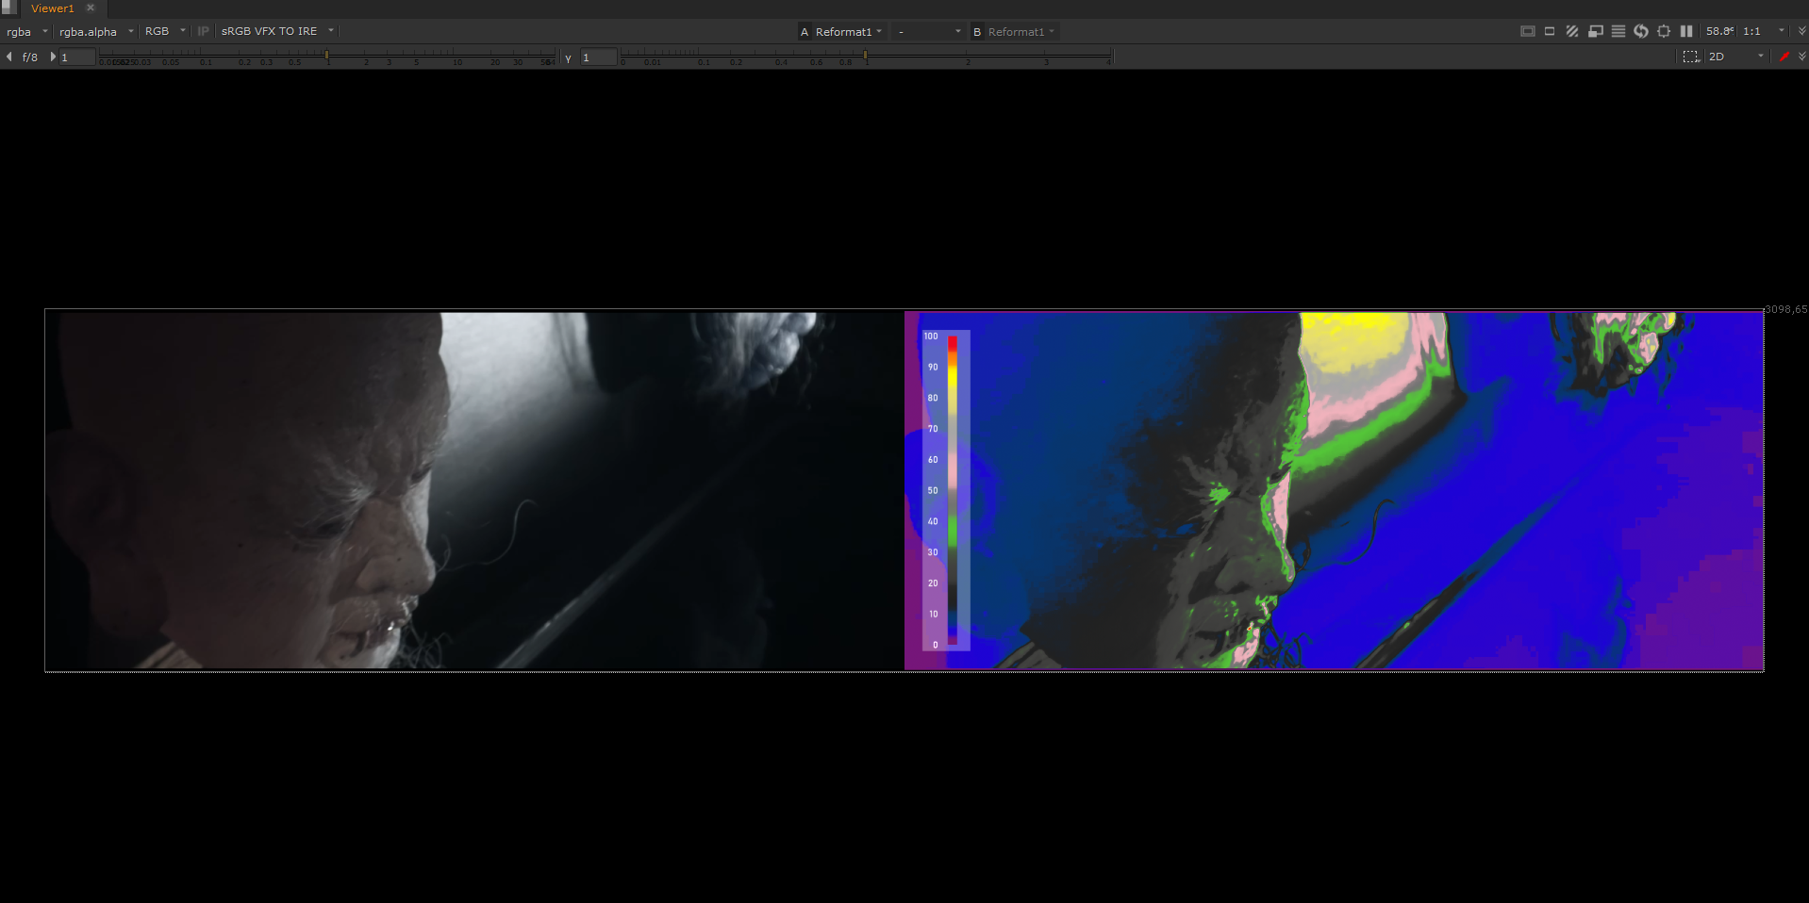Click the red eyedropper icon
Image resolution: width=1809 pixels, height=903 pixels.
[x=1784, y=57]
